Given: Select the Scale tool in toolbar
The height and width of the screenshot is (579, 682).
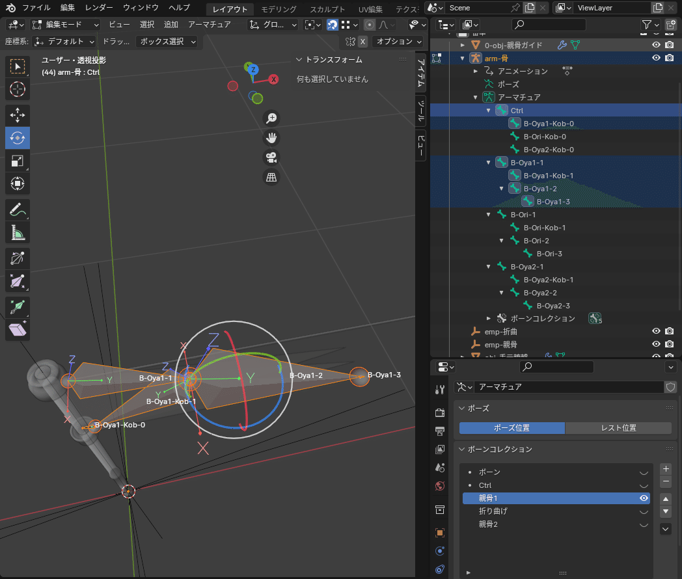Looking at the screenshot, I should pos(18,161).
